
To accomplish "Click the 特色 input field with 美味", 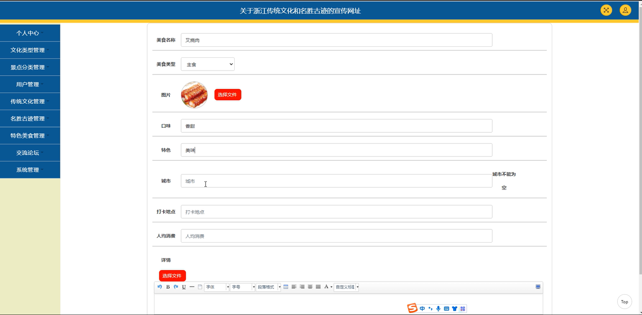I will [337, 150].
